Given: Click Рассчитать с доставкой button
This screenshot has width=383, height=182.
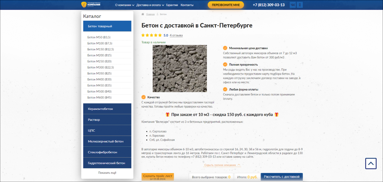Looking at the screenshot, I should point(282,177).
